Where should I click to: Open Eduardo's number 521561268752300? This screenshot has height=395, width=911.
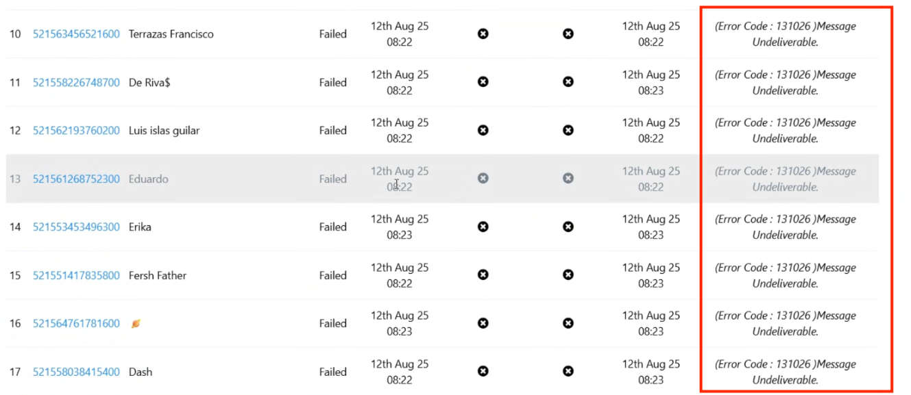76,179
